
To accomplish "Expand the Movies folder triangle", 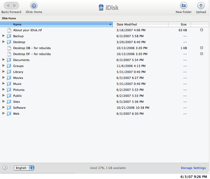I will coord(4,77).
